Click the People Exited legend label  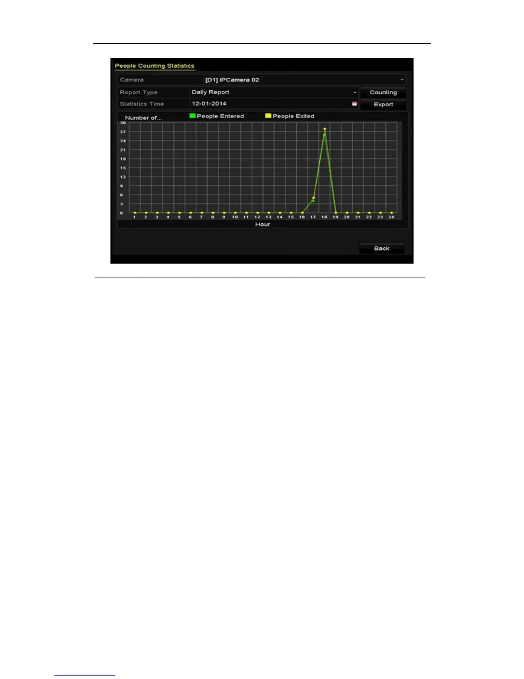click(294, 116)
